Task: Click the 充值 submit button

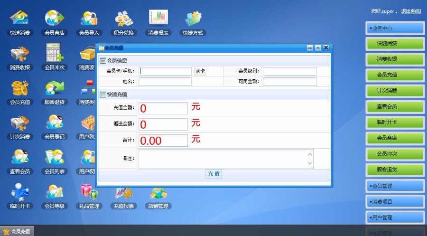Action: click(214, 174)
